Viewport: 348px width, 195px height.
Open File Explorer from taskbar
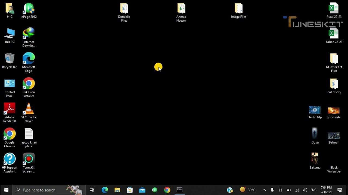point(117,190)
